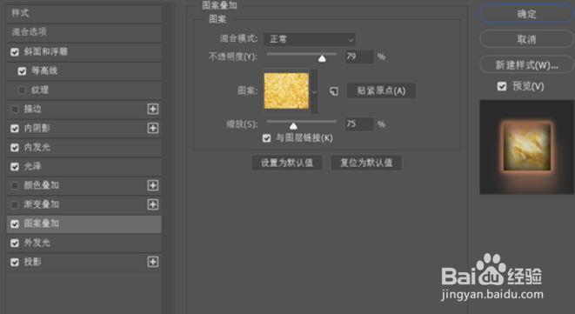Open 混合选项 settings
This screenshot has height=314, width=575.
click(x=84, y=32)
